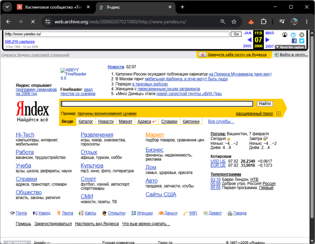Share capture on Twitter icon
This screenshot has height=244, width=315.
[301, 41]
